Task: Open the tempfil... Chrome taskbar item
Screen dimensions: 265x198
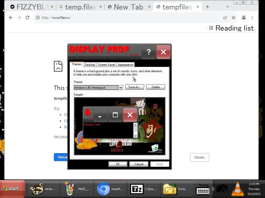Action: pyautogui.click(x=111, y=189)
